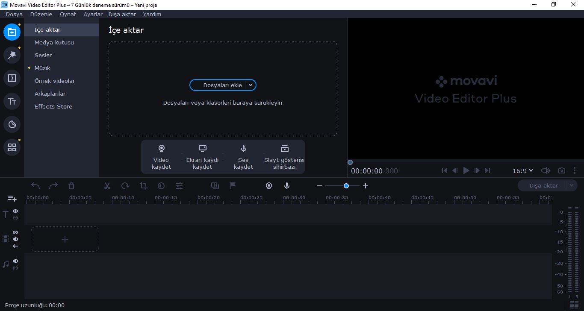584x311 pixels.
Task: Click the Slayt gösterisi sihirbazı button
Action: coord(284,157)
